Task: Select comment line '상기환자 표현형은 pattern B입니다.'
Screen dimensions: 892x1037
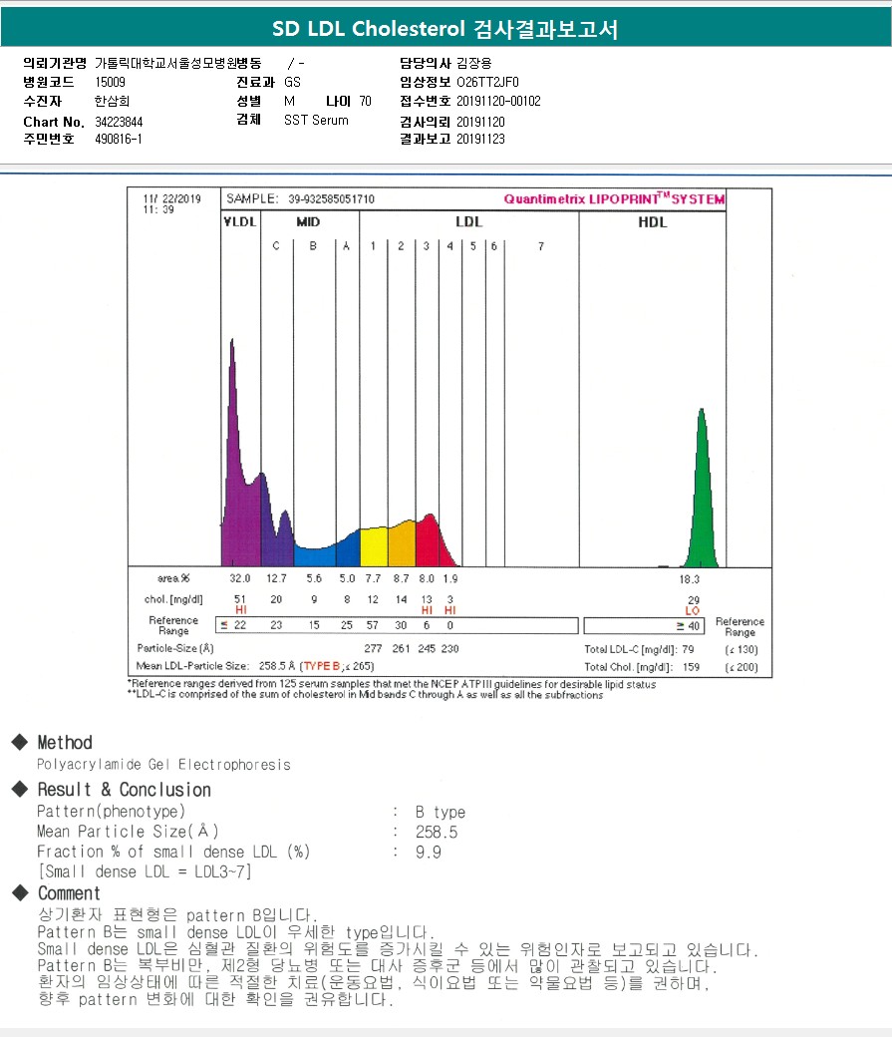Action: pyautogui.click(x=177, y=915)
